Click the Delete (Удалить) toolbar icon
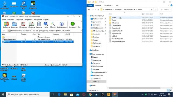 coord(39,25)
